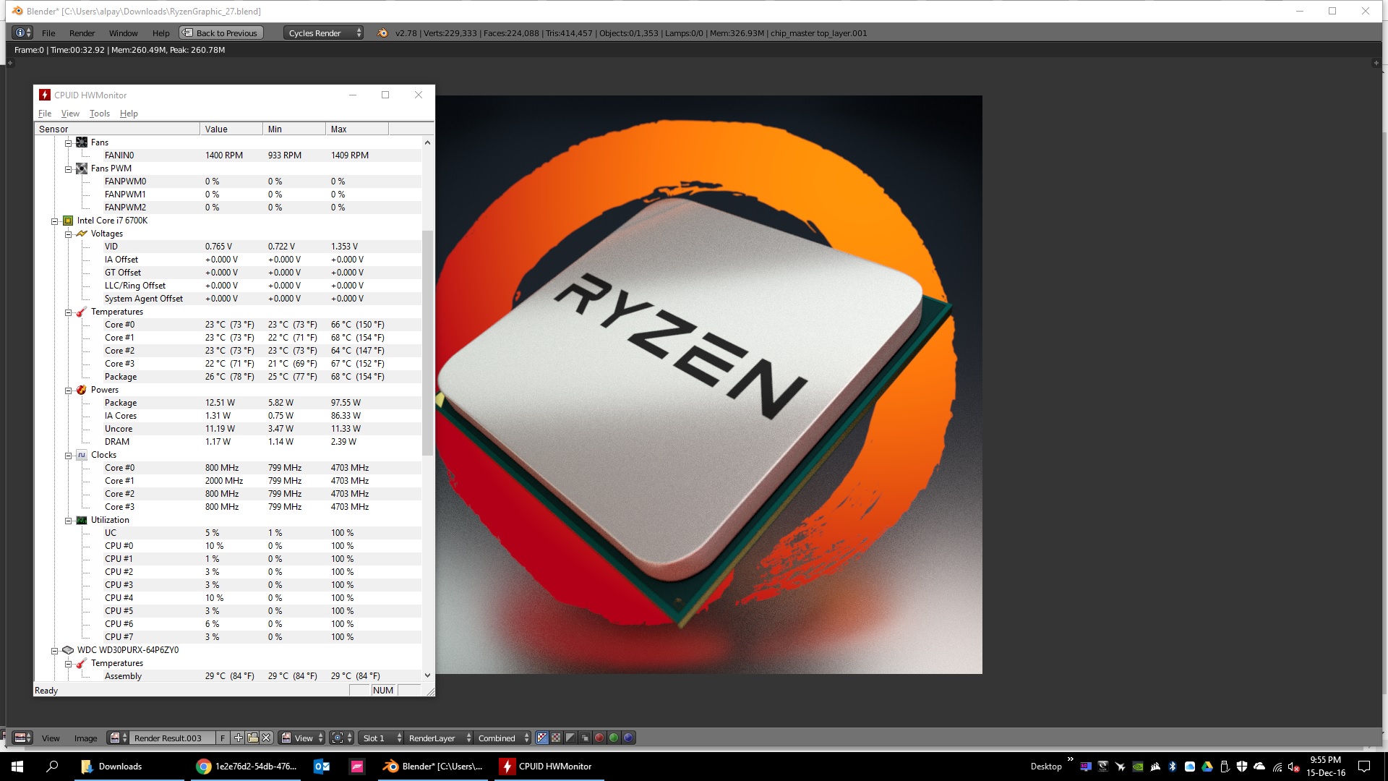Select Alpha channel display icon
Viewport: 1388px width, 781px height.
point(570,738)
